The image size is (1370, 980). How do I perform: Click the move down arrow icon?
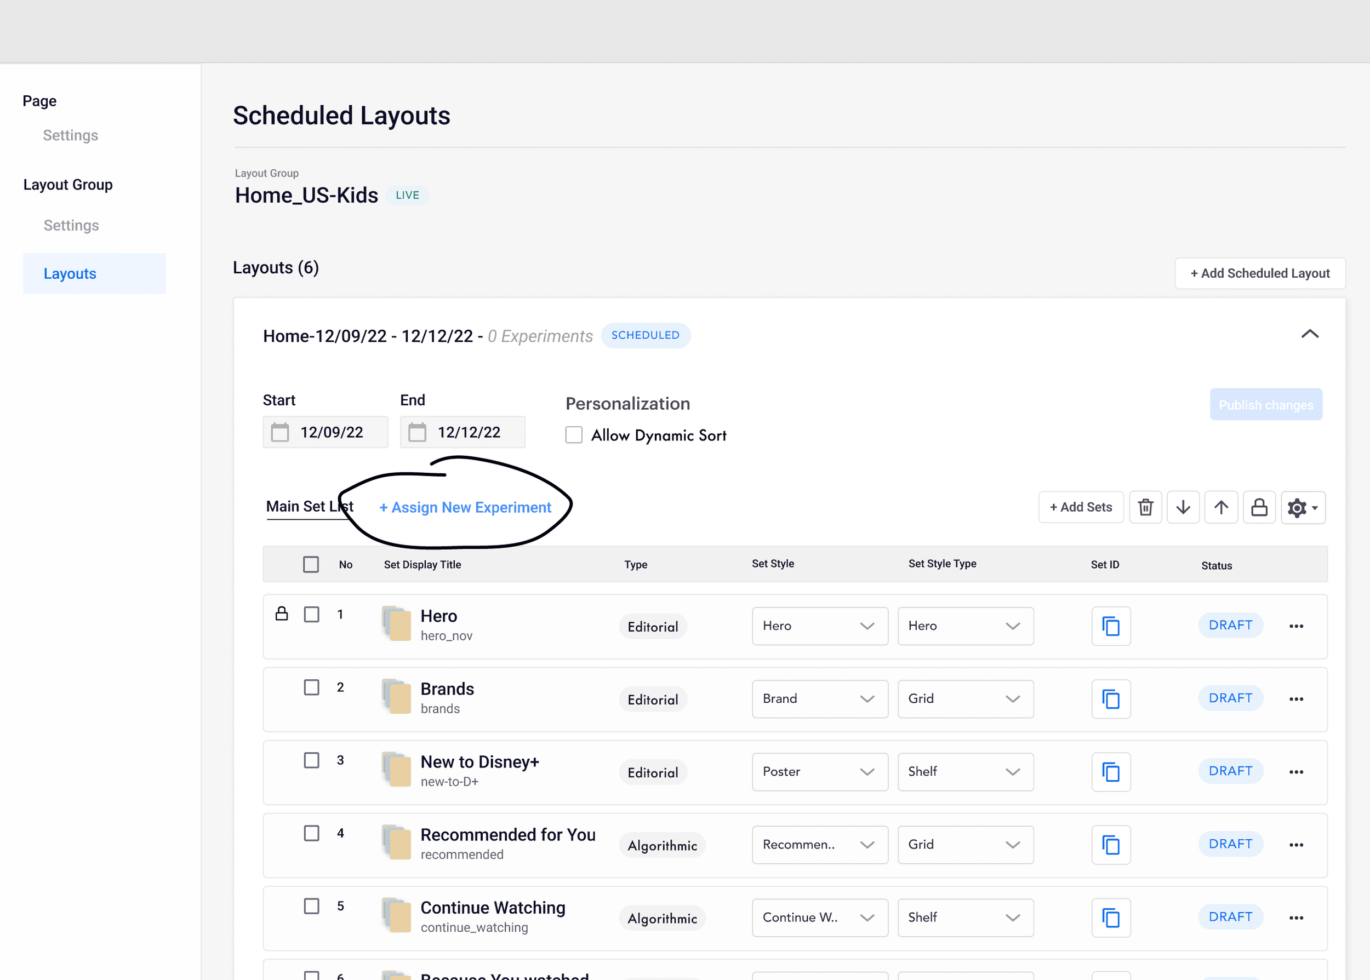(1183, 507)
